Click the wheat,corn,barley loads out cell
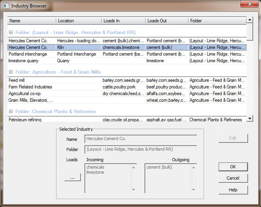This screenshot has height=207, width=261. (x=166, y=100)
